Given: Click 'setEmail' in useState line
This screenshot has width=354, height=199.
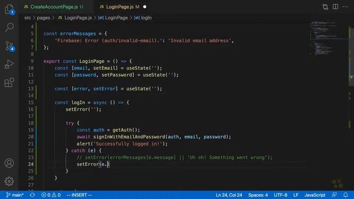Looking at the screenshot, I should [104, 68].
